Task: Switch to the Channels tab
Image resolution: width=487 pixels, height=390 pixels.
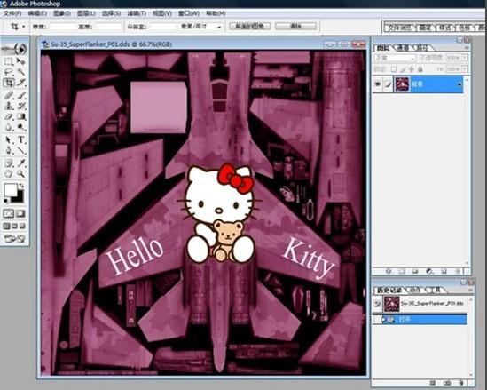Action: pyautogui.click(x=403, y=48)
